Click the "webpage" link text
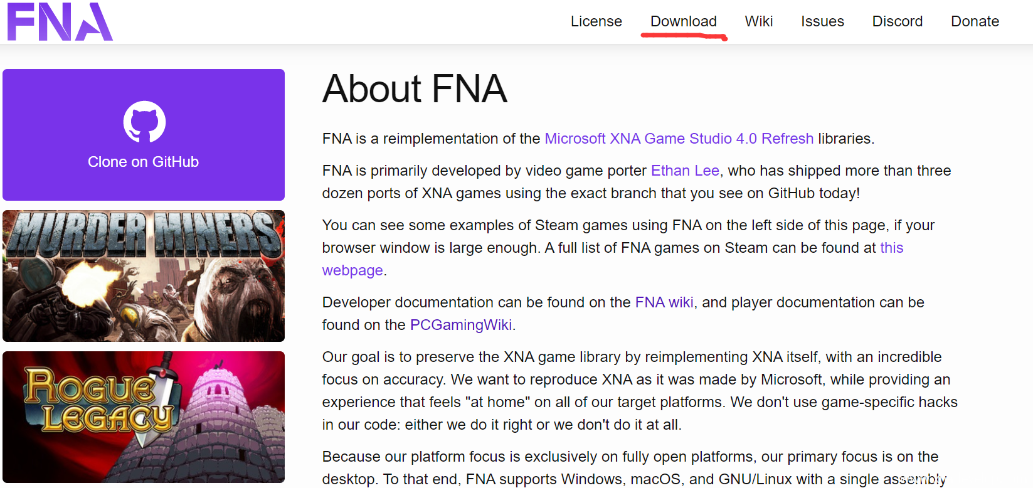 tap(352, 270)
